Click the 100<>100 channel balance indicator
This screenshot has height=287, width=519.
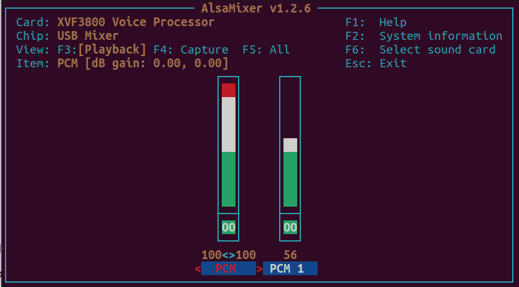pyautogui.click(x=229, y=255)
